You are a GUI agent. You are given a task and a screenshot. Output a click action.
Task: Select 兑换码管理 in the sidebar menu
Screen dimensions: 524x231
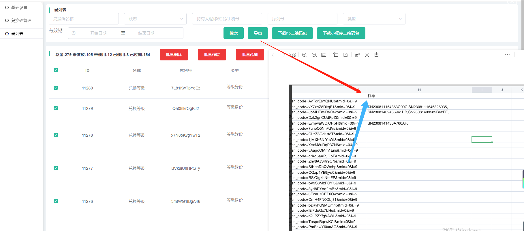(21, 20)
